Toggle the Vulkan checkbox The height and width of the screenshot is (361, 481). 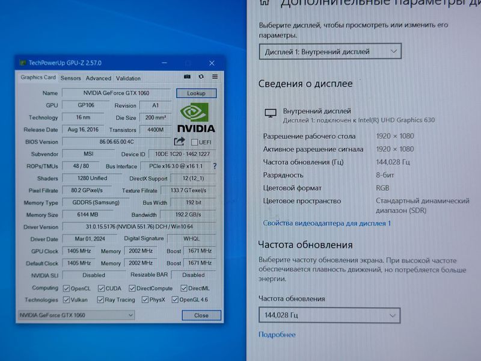pos(66,300)
